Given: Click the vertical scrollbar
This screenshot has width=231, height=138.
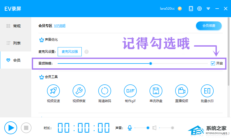Looking at the screenshot, I should [229, 52].
